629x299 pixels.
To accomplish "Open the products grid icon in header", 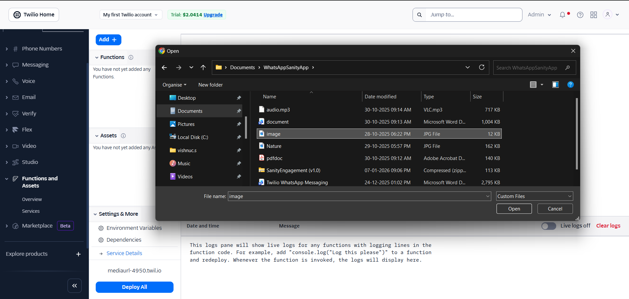I will click(594, 15).
